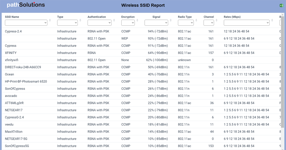
Task: Open the Type filter dropdown
Action: click(67, 23)
